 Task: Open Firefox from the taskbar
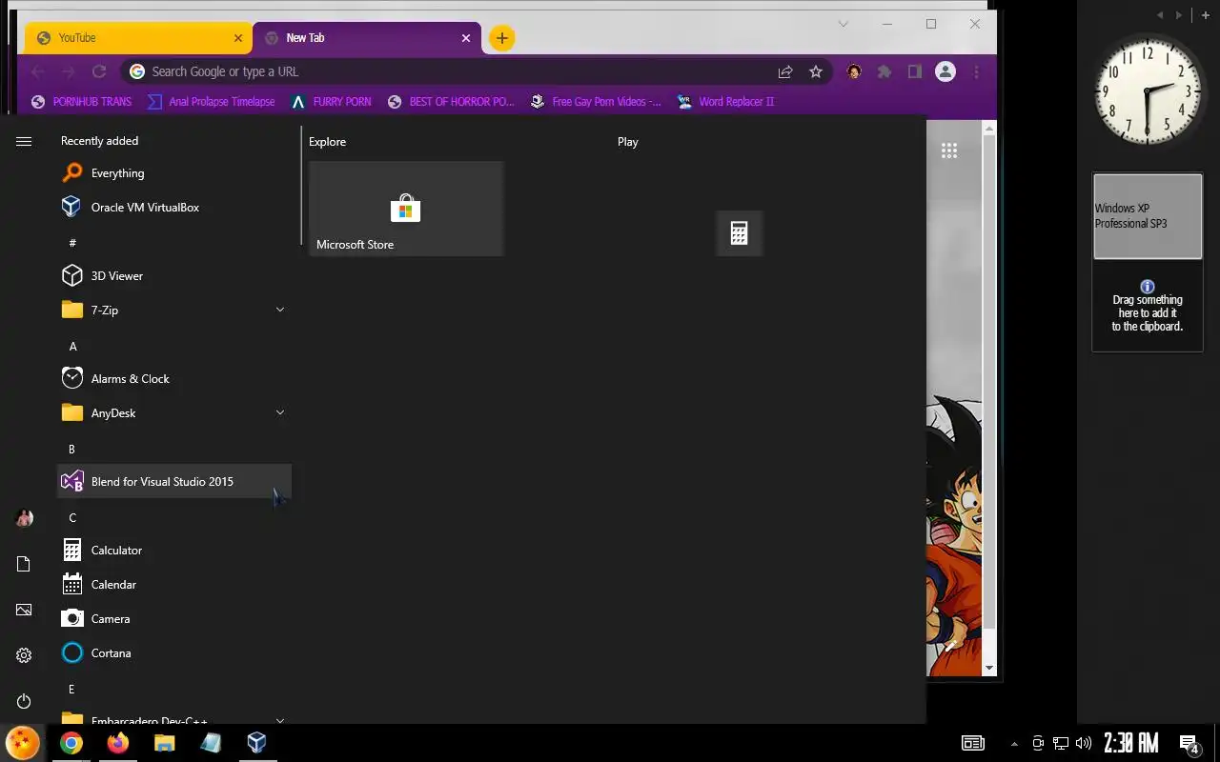click(118, 743)
